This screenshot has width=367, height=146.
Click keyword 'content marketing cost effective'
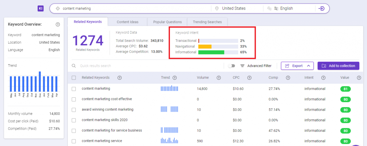[x=107, y=99]
